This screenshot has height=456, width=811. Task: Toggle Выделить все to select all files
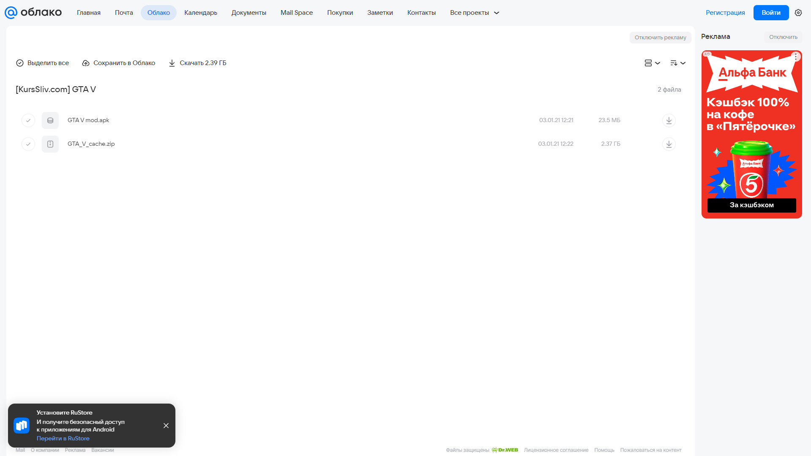[x=42, y=63]
